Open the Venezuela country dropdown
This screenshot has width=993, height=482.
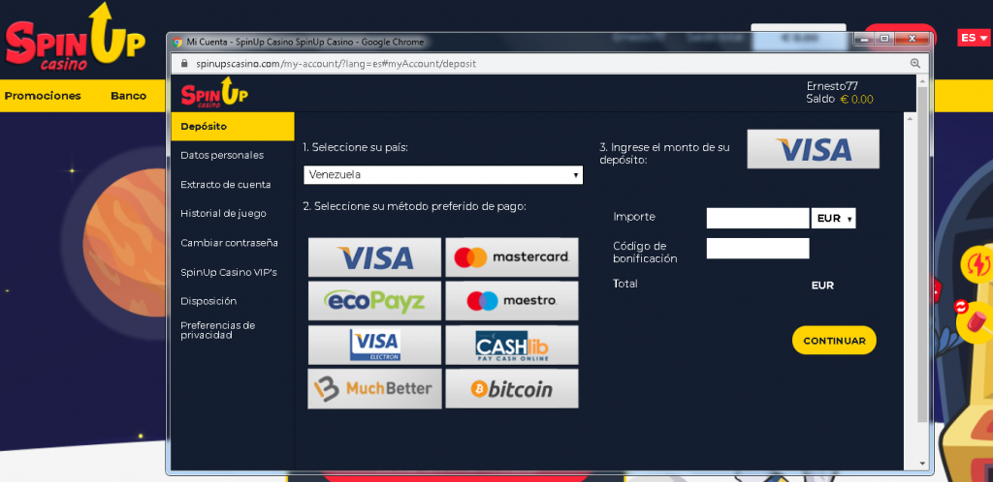click(442, 175)
